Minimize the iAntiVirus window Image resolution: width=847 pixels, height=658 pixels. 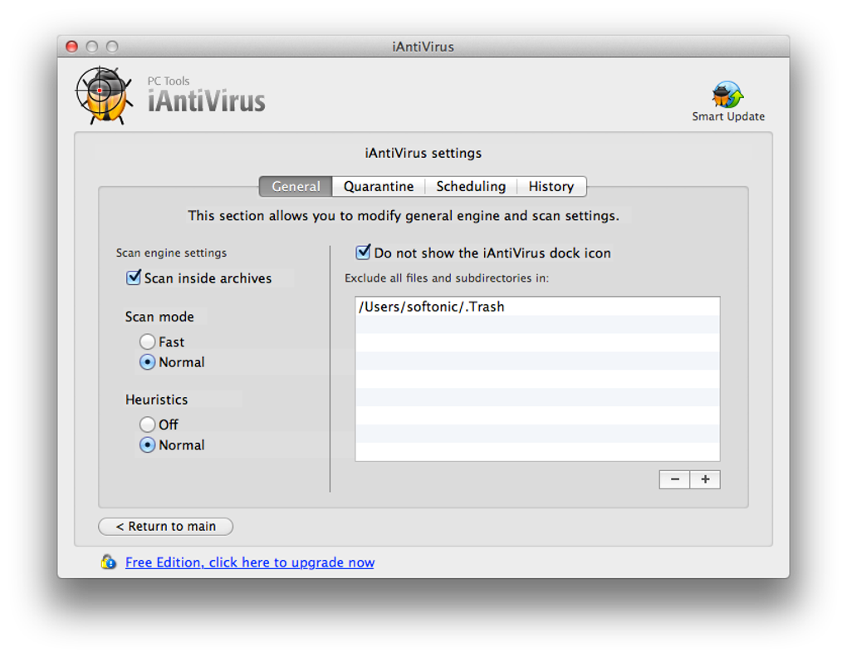[x=92, y=47]
